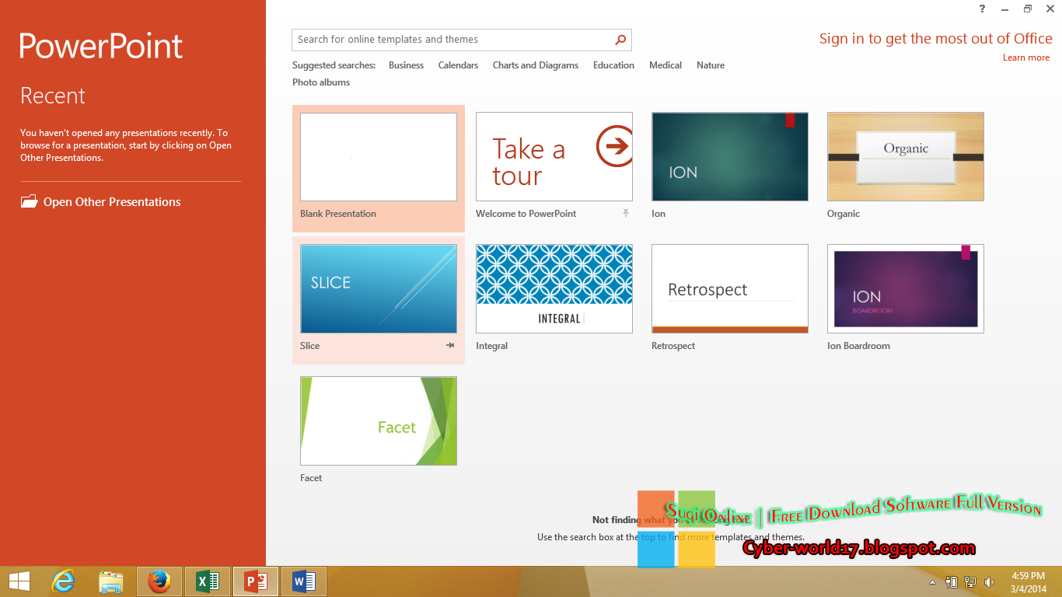The image size is (1062, 597).
Task: Open the volume speaker tray icon
Action: click(990, 581)
